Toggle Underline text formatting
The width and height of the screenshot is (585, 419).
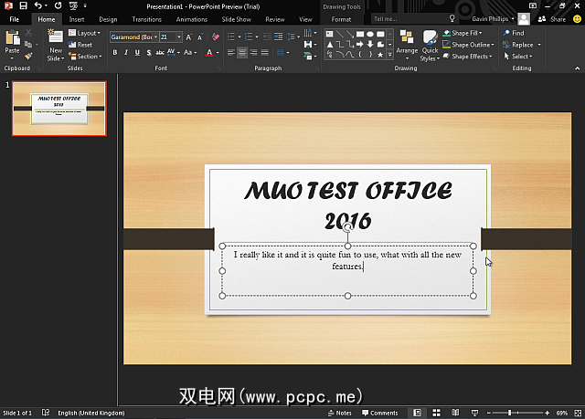click(x=139, y=53)
